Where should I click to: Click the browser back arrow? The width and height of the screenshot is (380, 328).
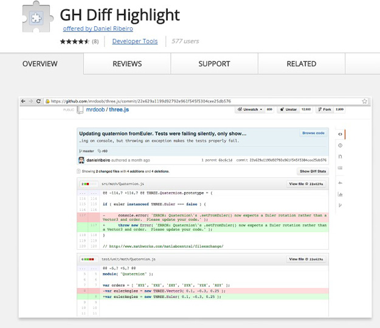tap(23, 101)
